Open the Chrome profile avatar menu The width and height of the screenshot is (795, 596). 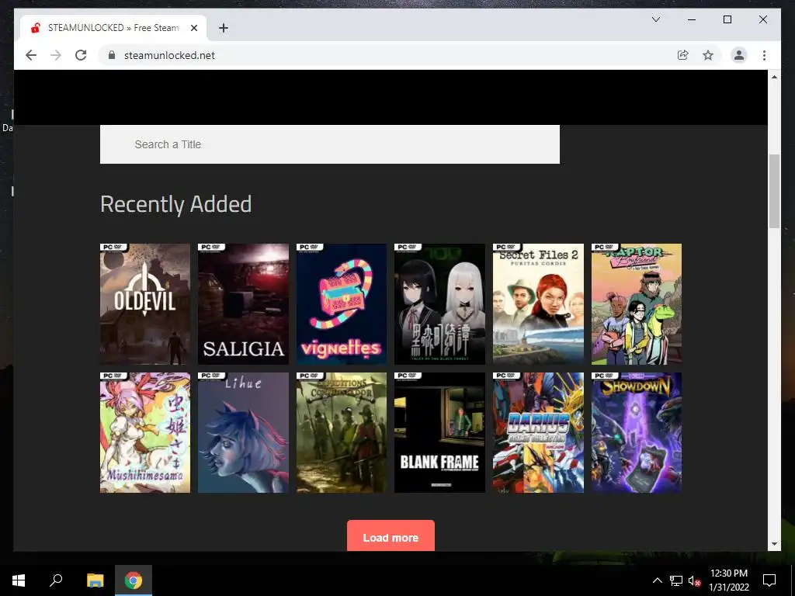click(739, 55)
